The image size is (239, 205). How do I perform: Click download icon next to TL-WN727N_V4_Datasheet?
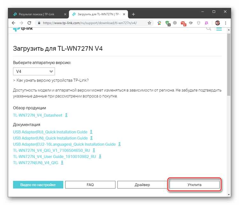coord(66,115)
